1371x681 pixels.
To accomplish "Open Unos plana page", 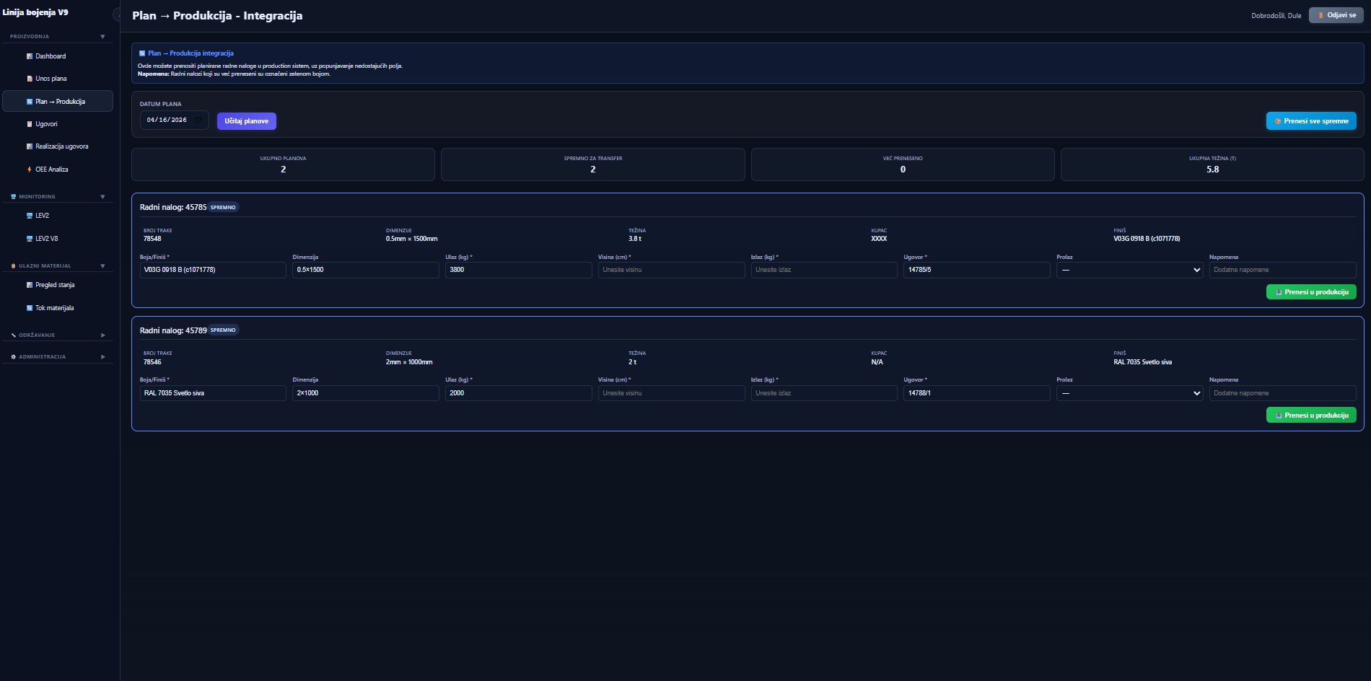I will (x=57, y=79).
